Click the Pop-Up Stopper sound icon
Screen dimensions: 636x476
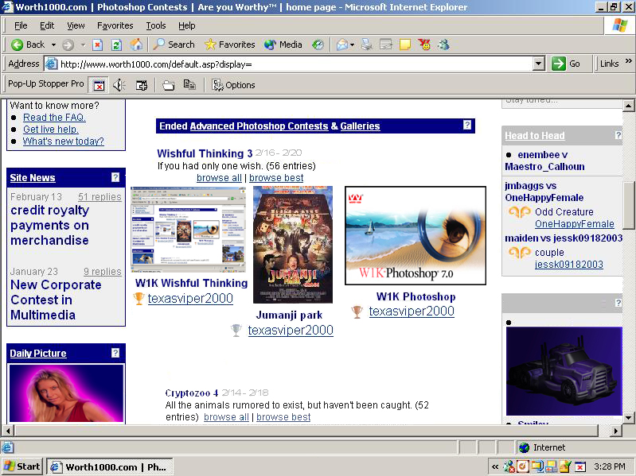119,85
